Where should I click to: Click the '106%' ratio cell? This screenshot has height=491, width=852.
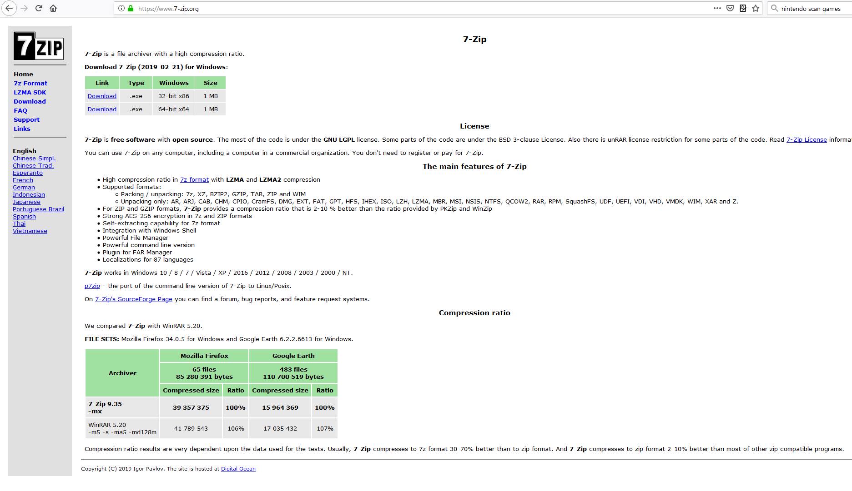(236, 428)
